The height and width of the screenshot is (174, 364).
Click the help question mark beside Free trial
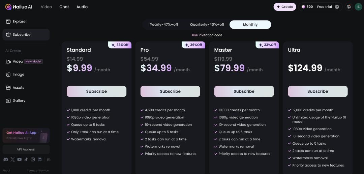point(337,7)
